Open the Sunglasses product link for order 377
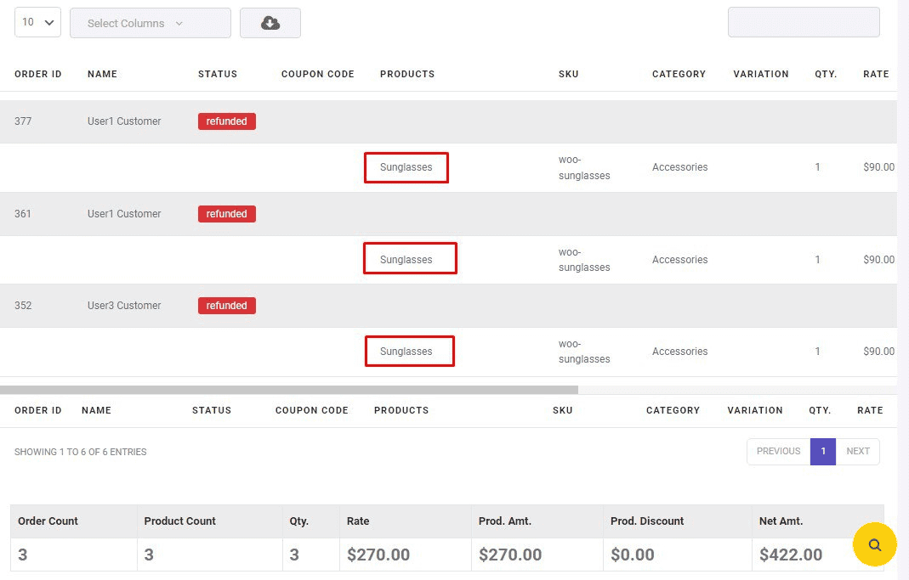This screenshot has height=580, width=909. 406,167
